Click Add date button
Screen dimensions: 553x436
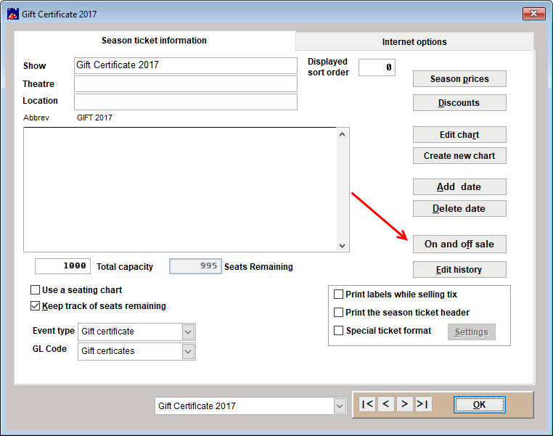pos(459,187)
